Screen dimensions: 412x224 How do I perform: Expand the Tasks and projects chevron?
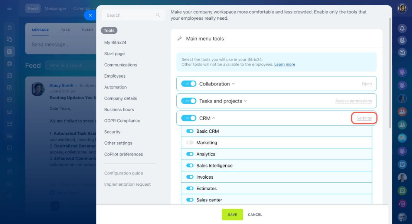[x=245, y=101]
